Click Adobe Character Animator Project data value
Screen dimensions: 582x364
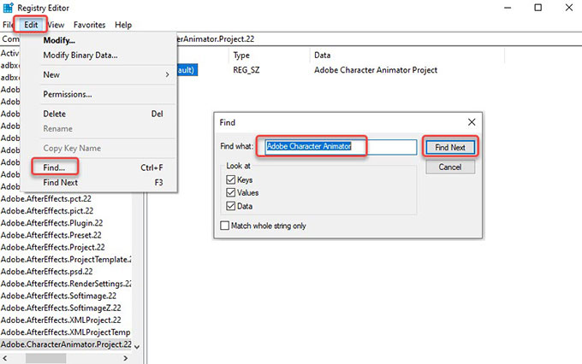click(x=376, y=70)
